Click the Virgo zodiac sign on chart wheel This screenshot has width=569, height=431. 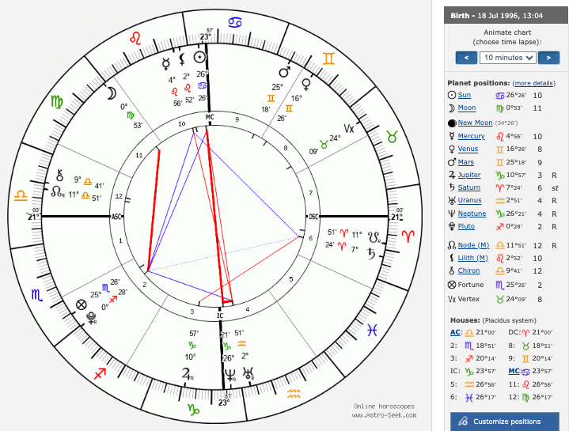(57, 102)
